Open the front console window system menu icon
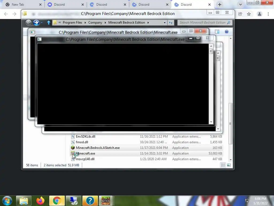The width and height of the screenshot is (274, 206). coord(40,39)
